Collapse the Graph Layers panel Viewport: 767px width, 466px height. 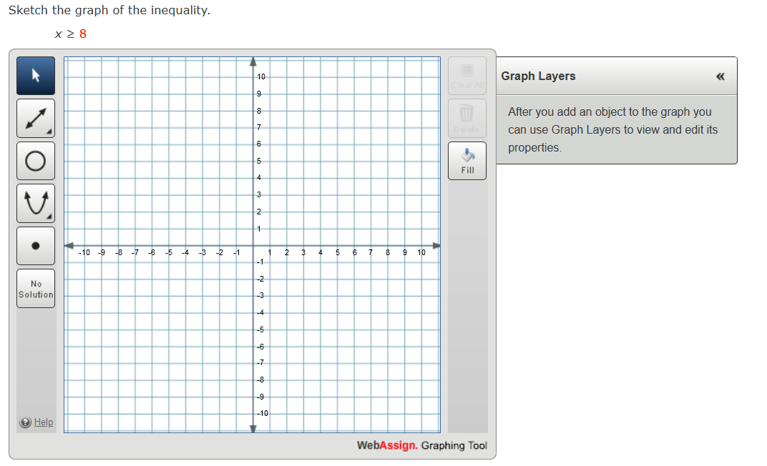click(720, 76)
